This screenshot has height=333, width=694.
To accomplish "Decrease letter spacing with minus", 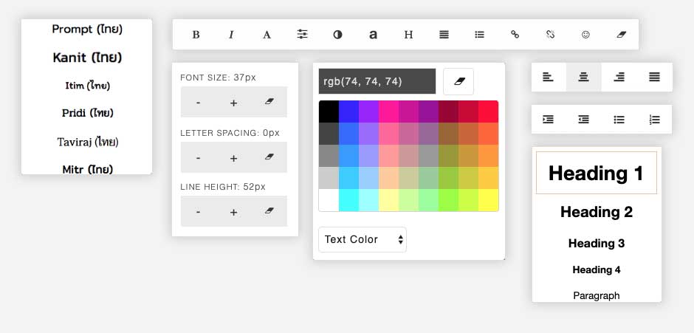I will (x=199, y=158).
